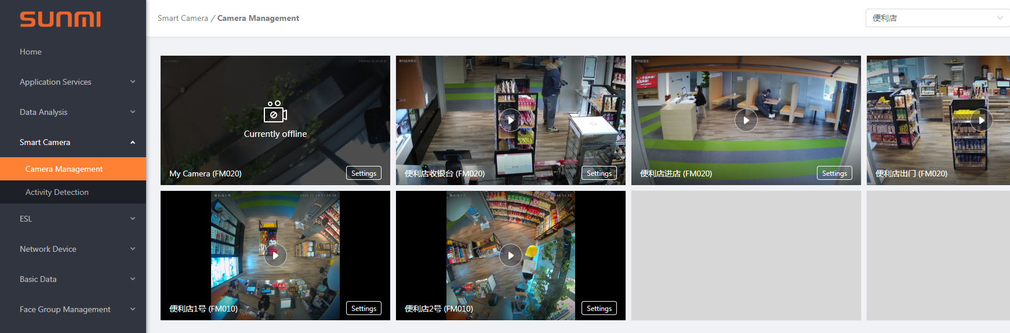Play the 便利店进店 camera feed
This screenshot has width=1010, height=333.
[746, 120]
